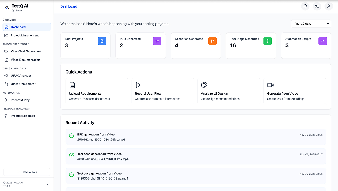Click the PBIs Generated checklist icon
The width and height of the screenshot is (338, 191).
point(157,41)
